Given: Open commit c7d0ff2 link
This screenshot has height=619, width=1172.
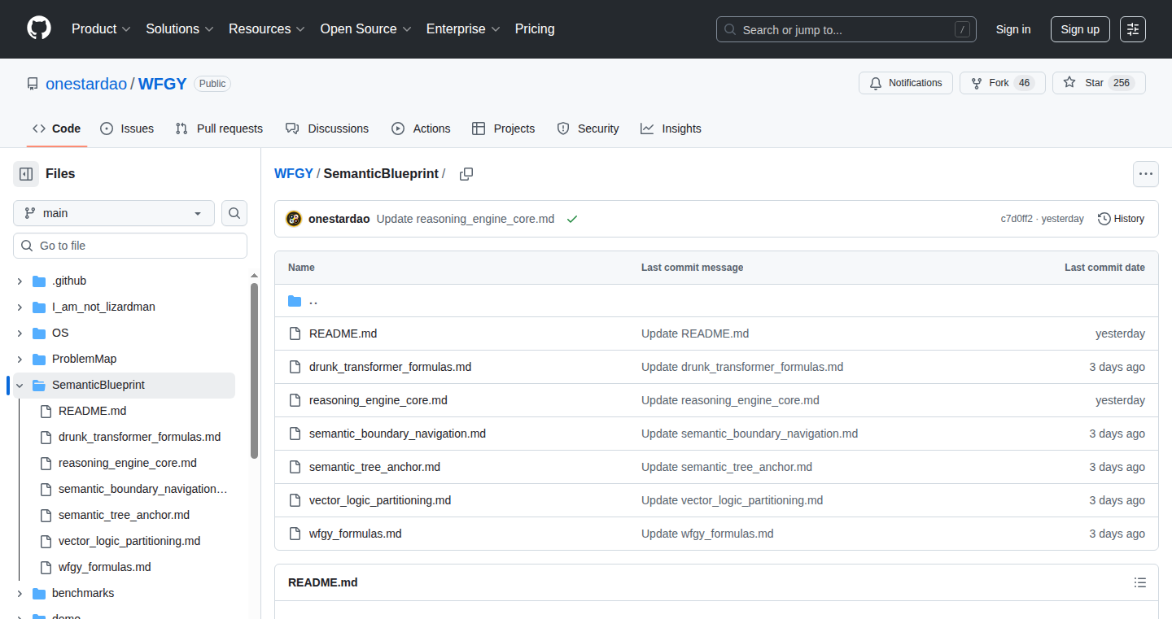Looking at the screenshot, I should tap(1017, 219).
